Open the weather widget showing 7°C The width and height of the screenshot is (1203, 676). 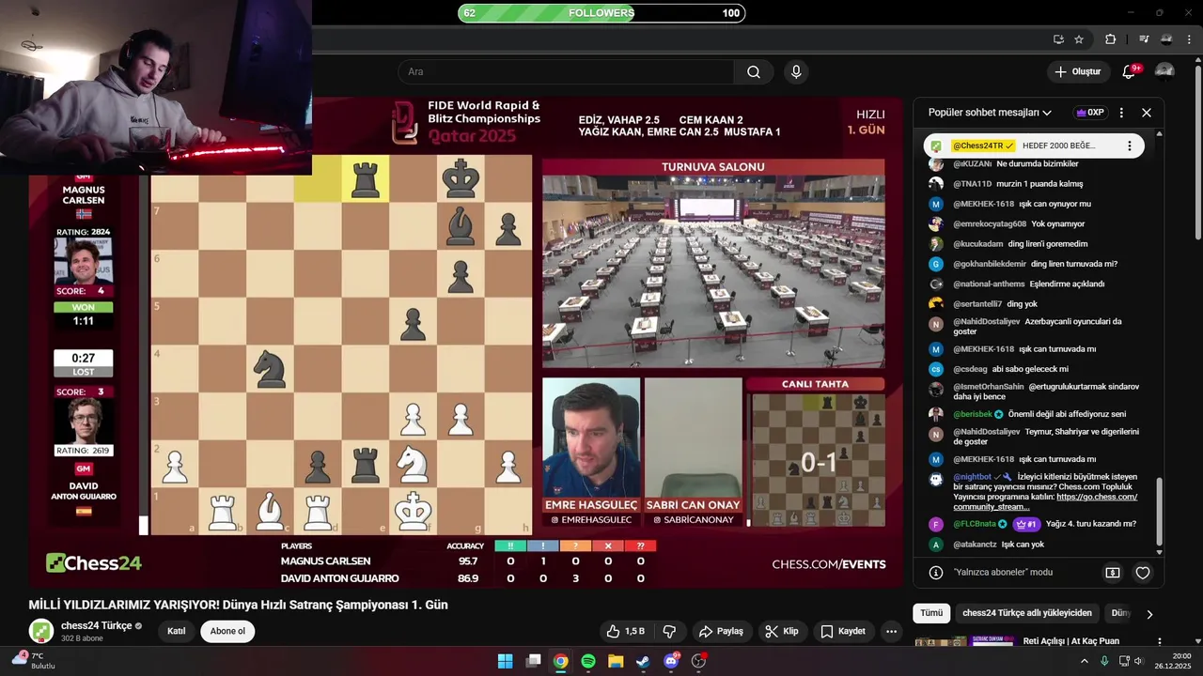[34, 661]
